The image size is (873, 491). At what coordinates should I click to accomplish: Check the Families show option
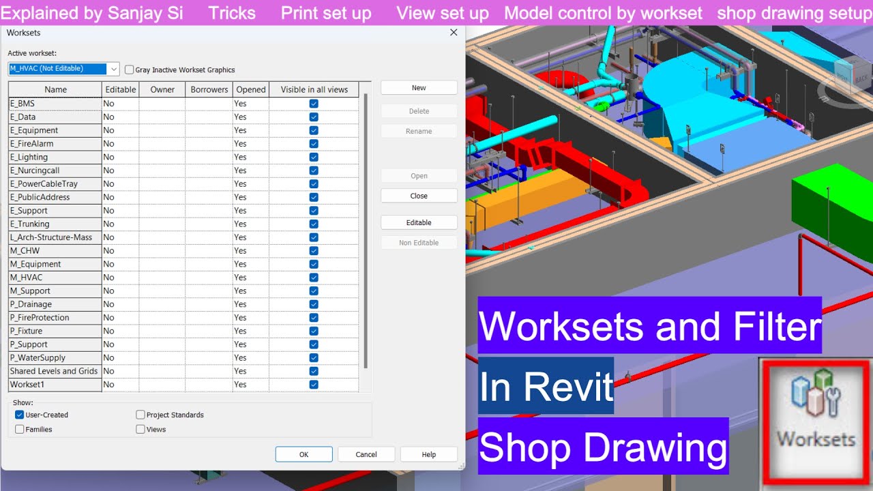coord(20,430)
